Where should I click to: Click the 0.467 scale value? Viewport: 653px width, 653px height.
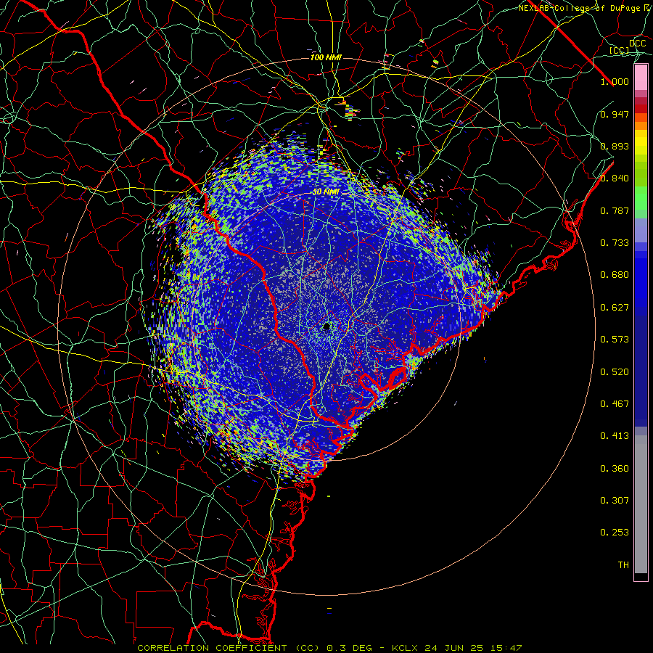coord(615,404)
